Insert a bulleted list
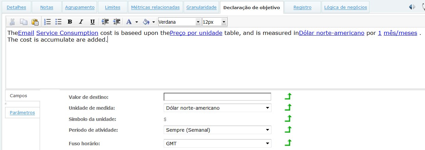Viewport: 425px width, 150px height. (x=59, y=22)
